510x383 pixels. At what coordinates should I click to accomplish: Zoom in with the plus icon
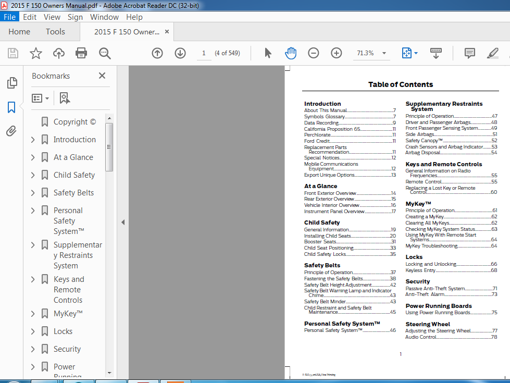337,53
